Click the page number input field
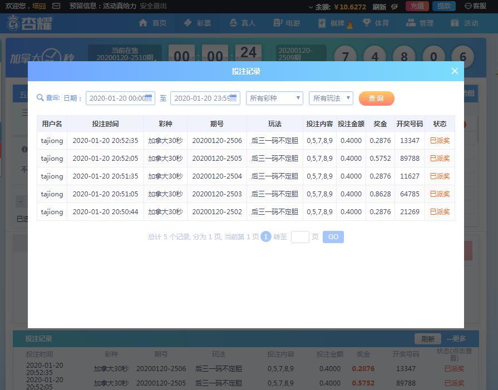This screenshot has width=498, height=390. [x=300, y=237]
